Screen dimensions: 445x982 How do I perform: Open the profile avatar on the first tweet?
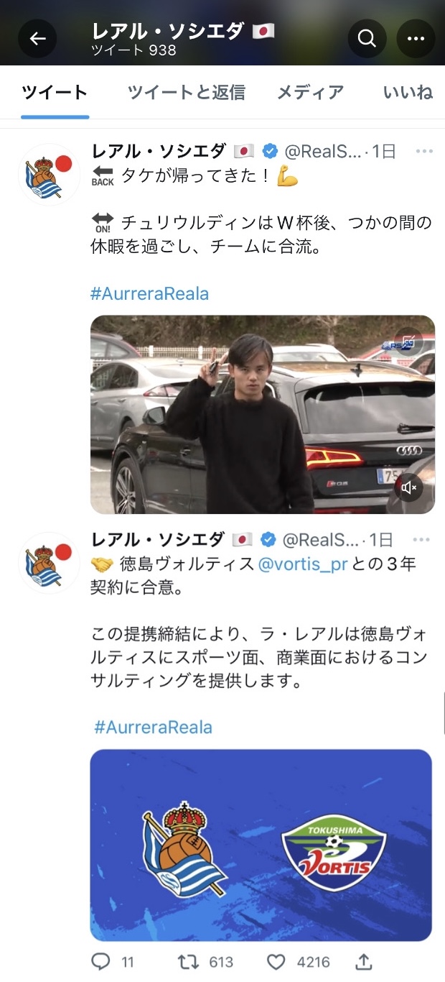click(49, 175)
